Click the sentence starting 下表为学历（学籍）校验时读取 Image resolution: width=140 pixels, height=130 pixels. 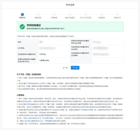point(46,36)
